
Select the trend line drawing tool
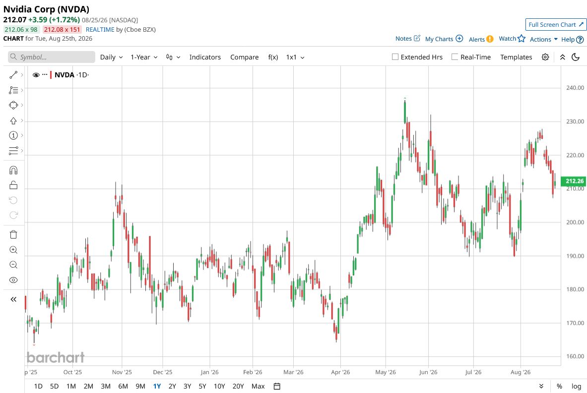[x=13, y=75]
